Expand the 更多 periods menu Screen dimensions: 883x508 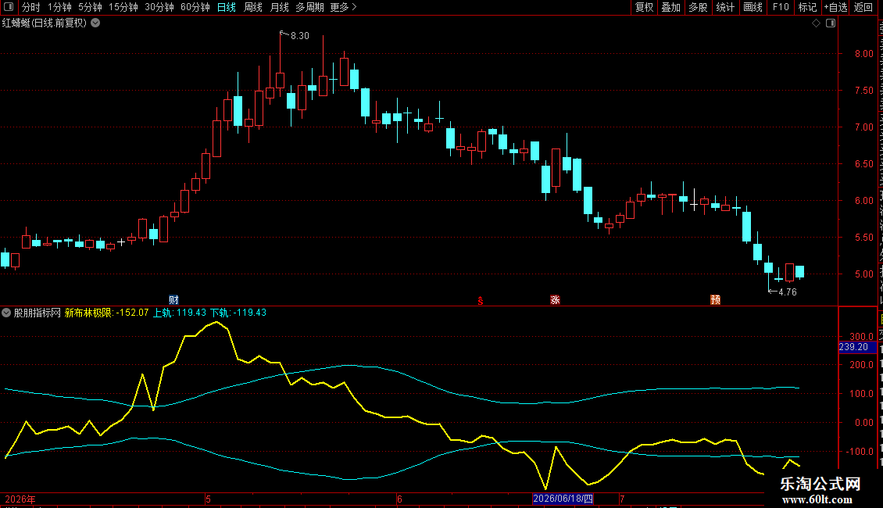[x=343, y=7]
